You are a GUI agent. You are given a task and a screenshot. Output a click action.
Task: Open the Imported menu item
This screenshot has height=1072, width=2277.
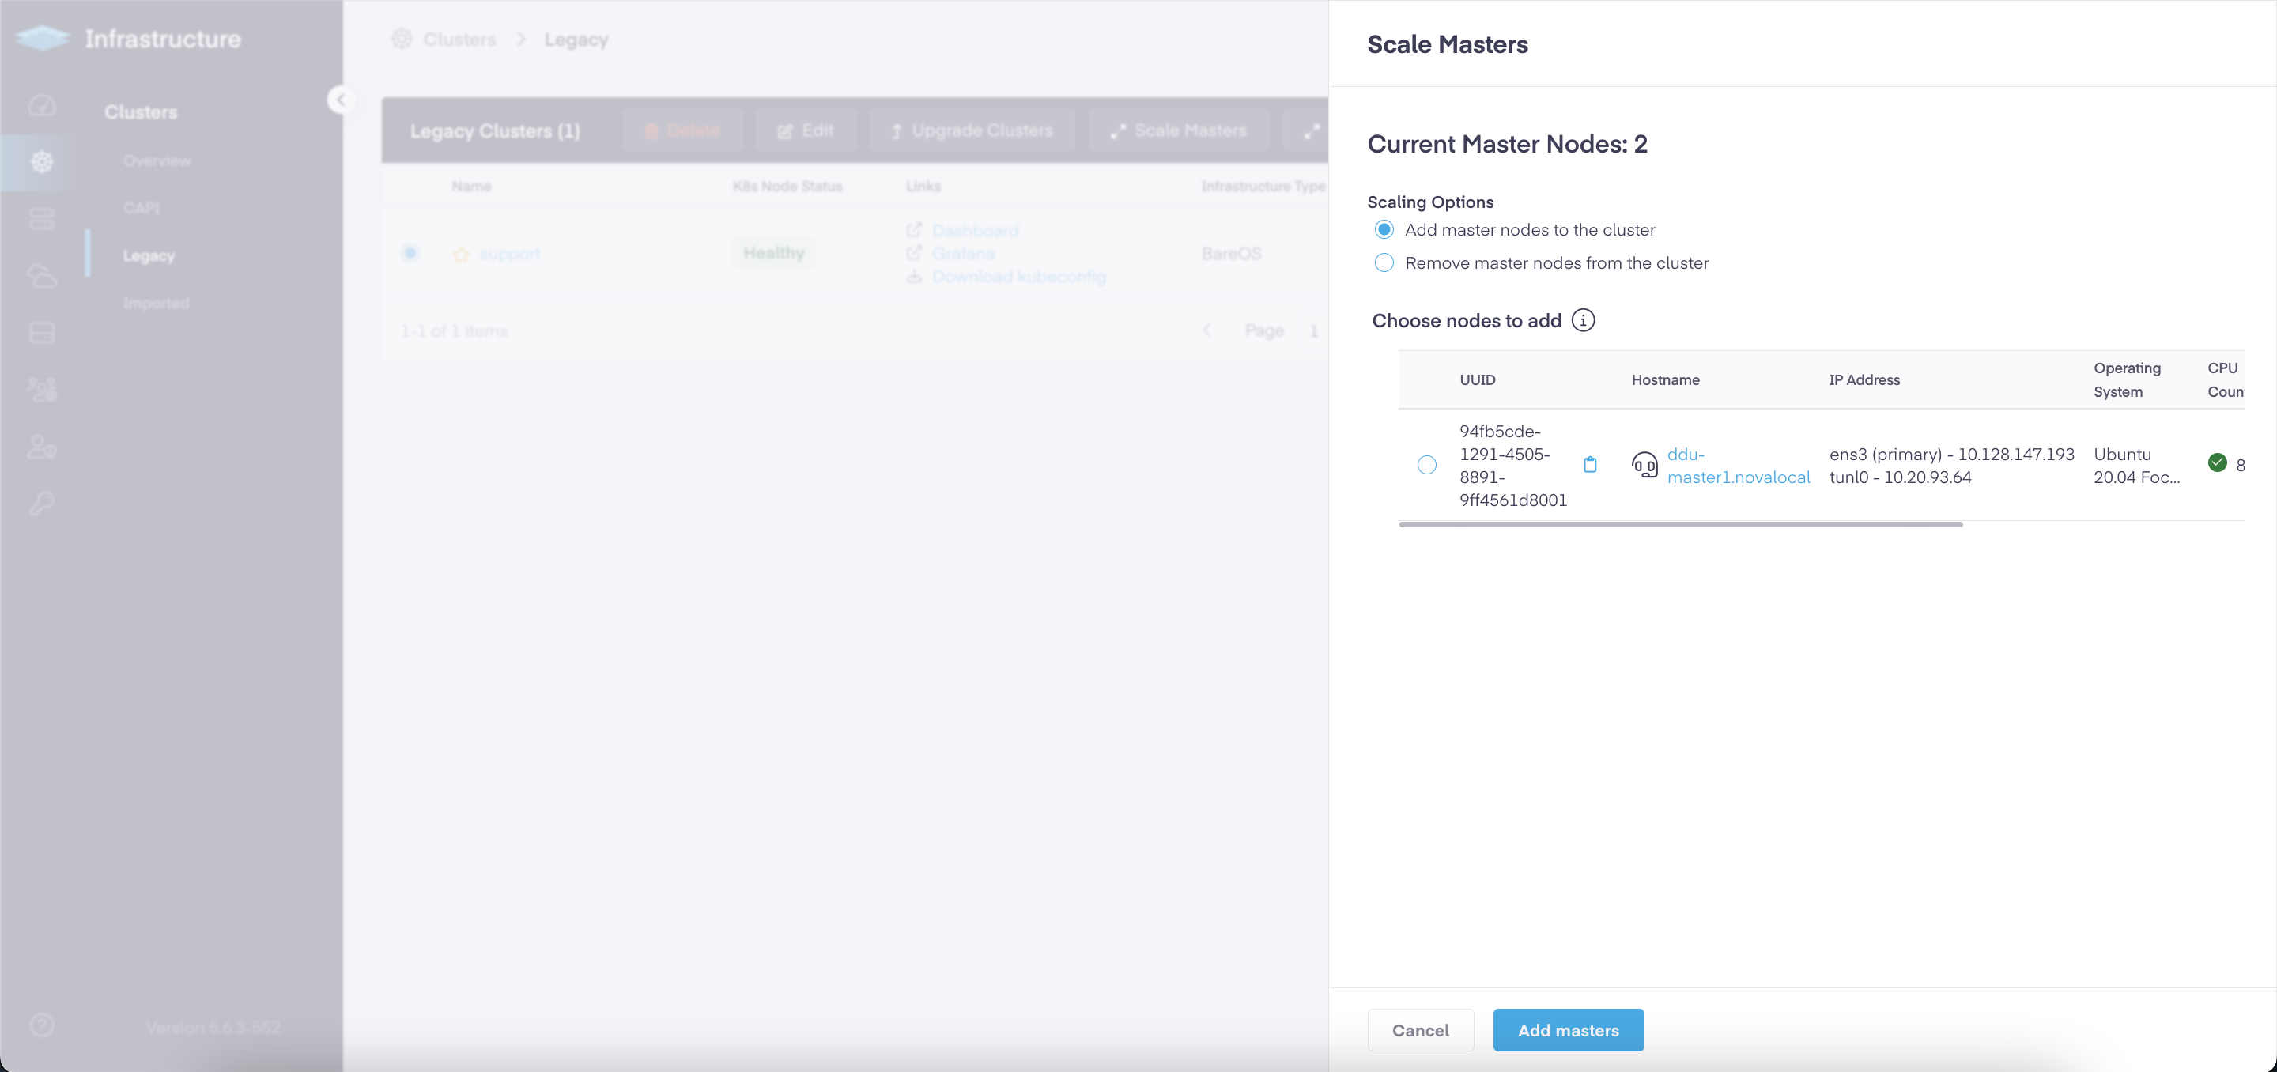(x=157, y=303)
